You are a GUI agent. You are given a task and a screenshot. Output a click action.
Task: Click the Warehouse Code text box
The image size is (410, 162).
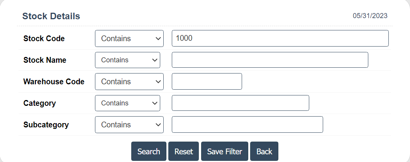[x=207, y=82]
